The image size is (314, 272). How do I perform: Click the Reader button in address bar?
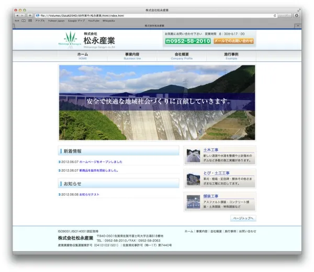tap(285, 15)
